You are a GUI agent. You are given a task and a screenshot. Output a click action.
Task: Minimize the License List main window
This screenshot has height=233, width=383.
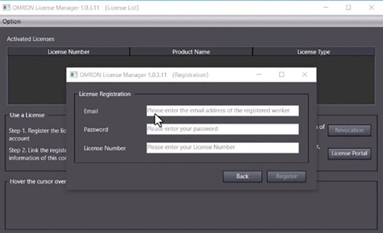326,7
